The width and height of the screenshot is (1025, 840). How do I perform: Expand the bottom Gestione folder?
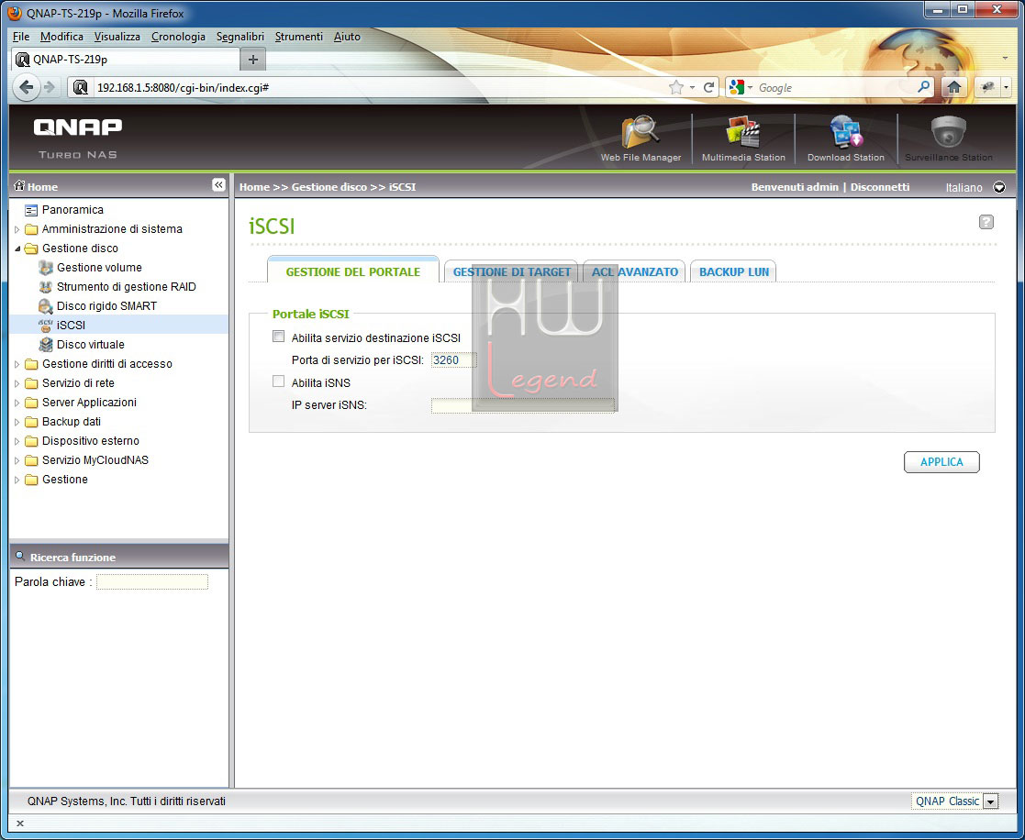click(x=17, y=480)
